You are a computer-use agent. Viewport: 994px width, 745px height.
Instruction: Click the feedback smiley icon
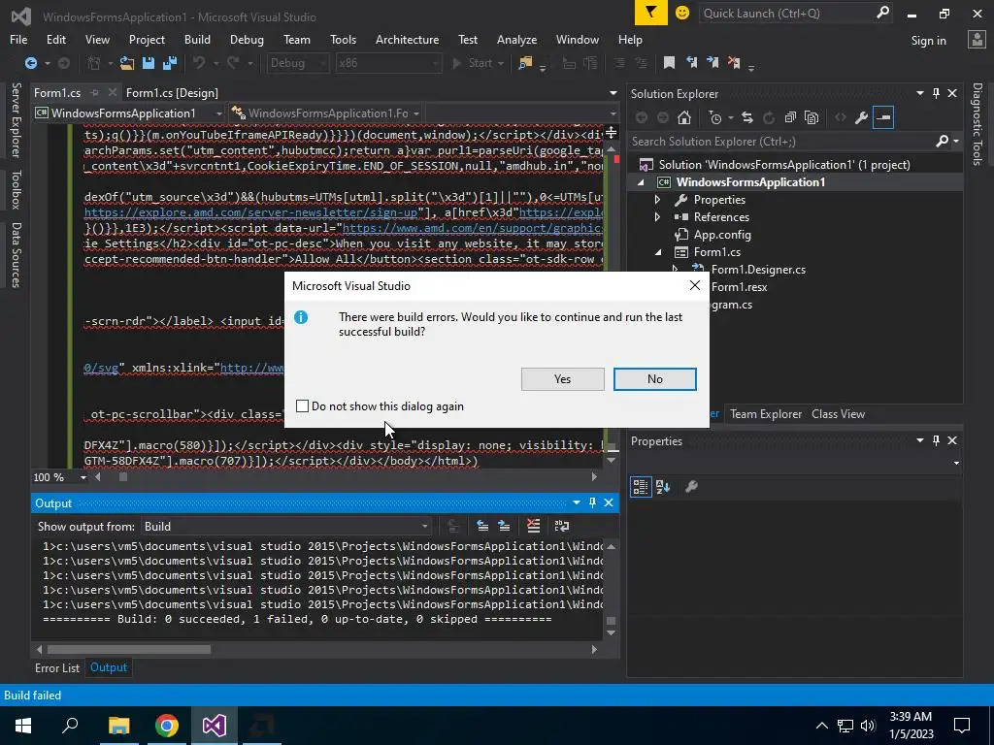tap(682, 13)
